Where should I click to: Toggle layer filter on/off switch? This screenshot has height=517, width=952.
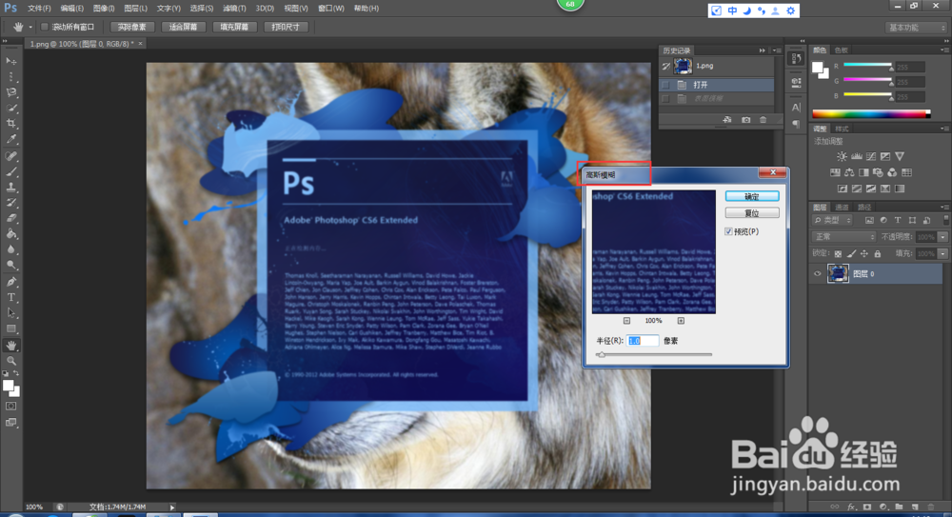point(946,220)
